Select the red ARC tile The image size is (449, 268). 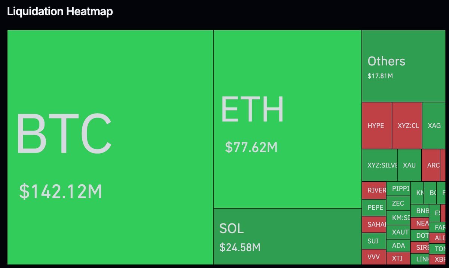click(433, 165)
